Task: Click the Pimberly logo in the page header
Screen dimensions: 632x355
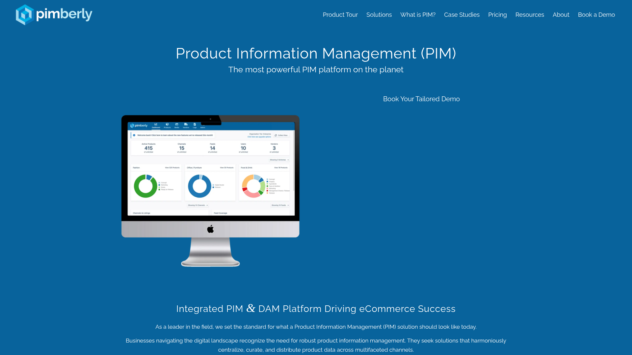Action: (54, 14)
